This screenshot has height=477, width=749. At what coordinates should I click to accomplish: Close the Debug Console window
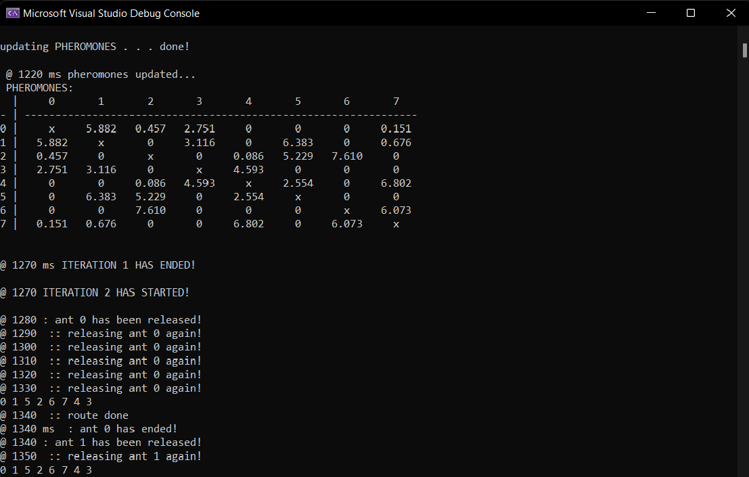[731, 12]
